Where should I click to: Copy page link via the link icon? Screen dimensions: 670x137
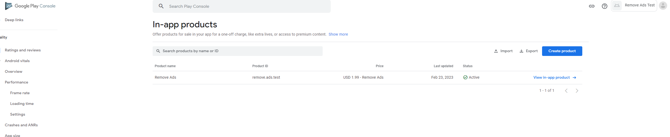tap(591, 6)
